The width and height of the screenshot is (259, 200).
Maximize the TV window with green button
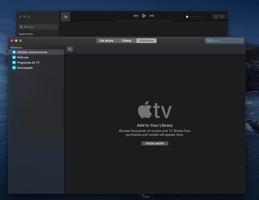[x=20, y=41]
